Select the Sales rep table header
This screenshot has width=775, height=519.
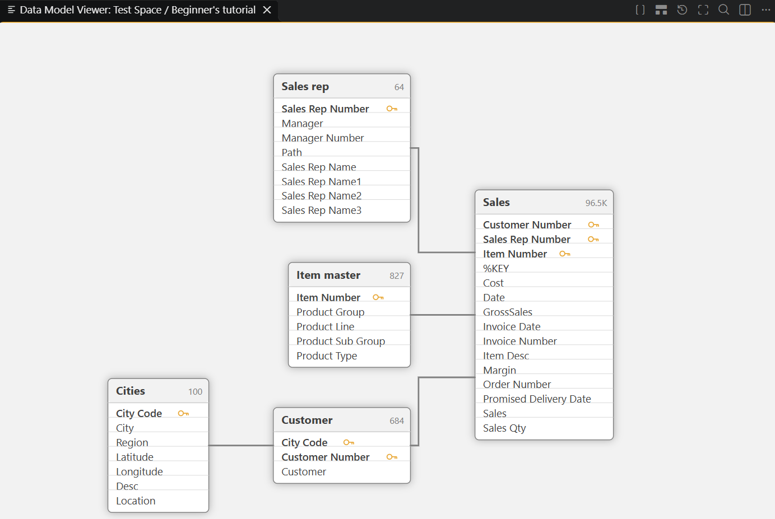(x=342, y=87)
